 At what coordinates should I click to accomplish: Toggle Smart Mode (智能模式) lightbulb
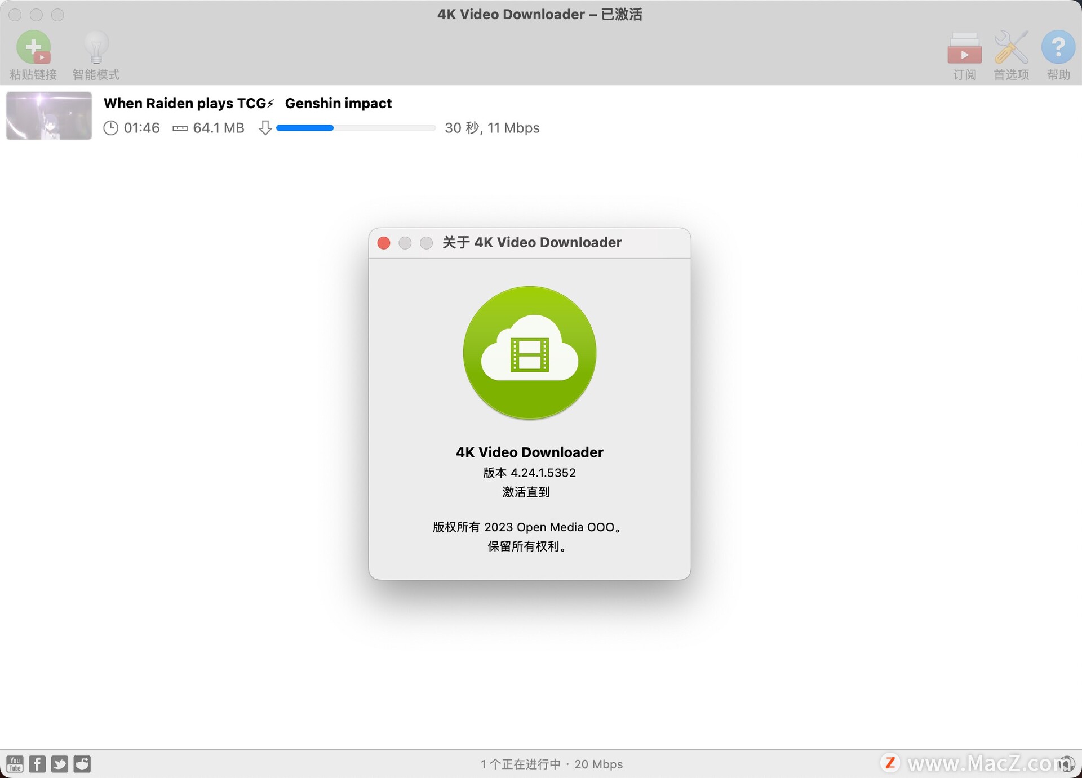tap(96, 48)
